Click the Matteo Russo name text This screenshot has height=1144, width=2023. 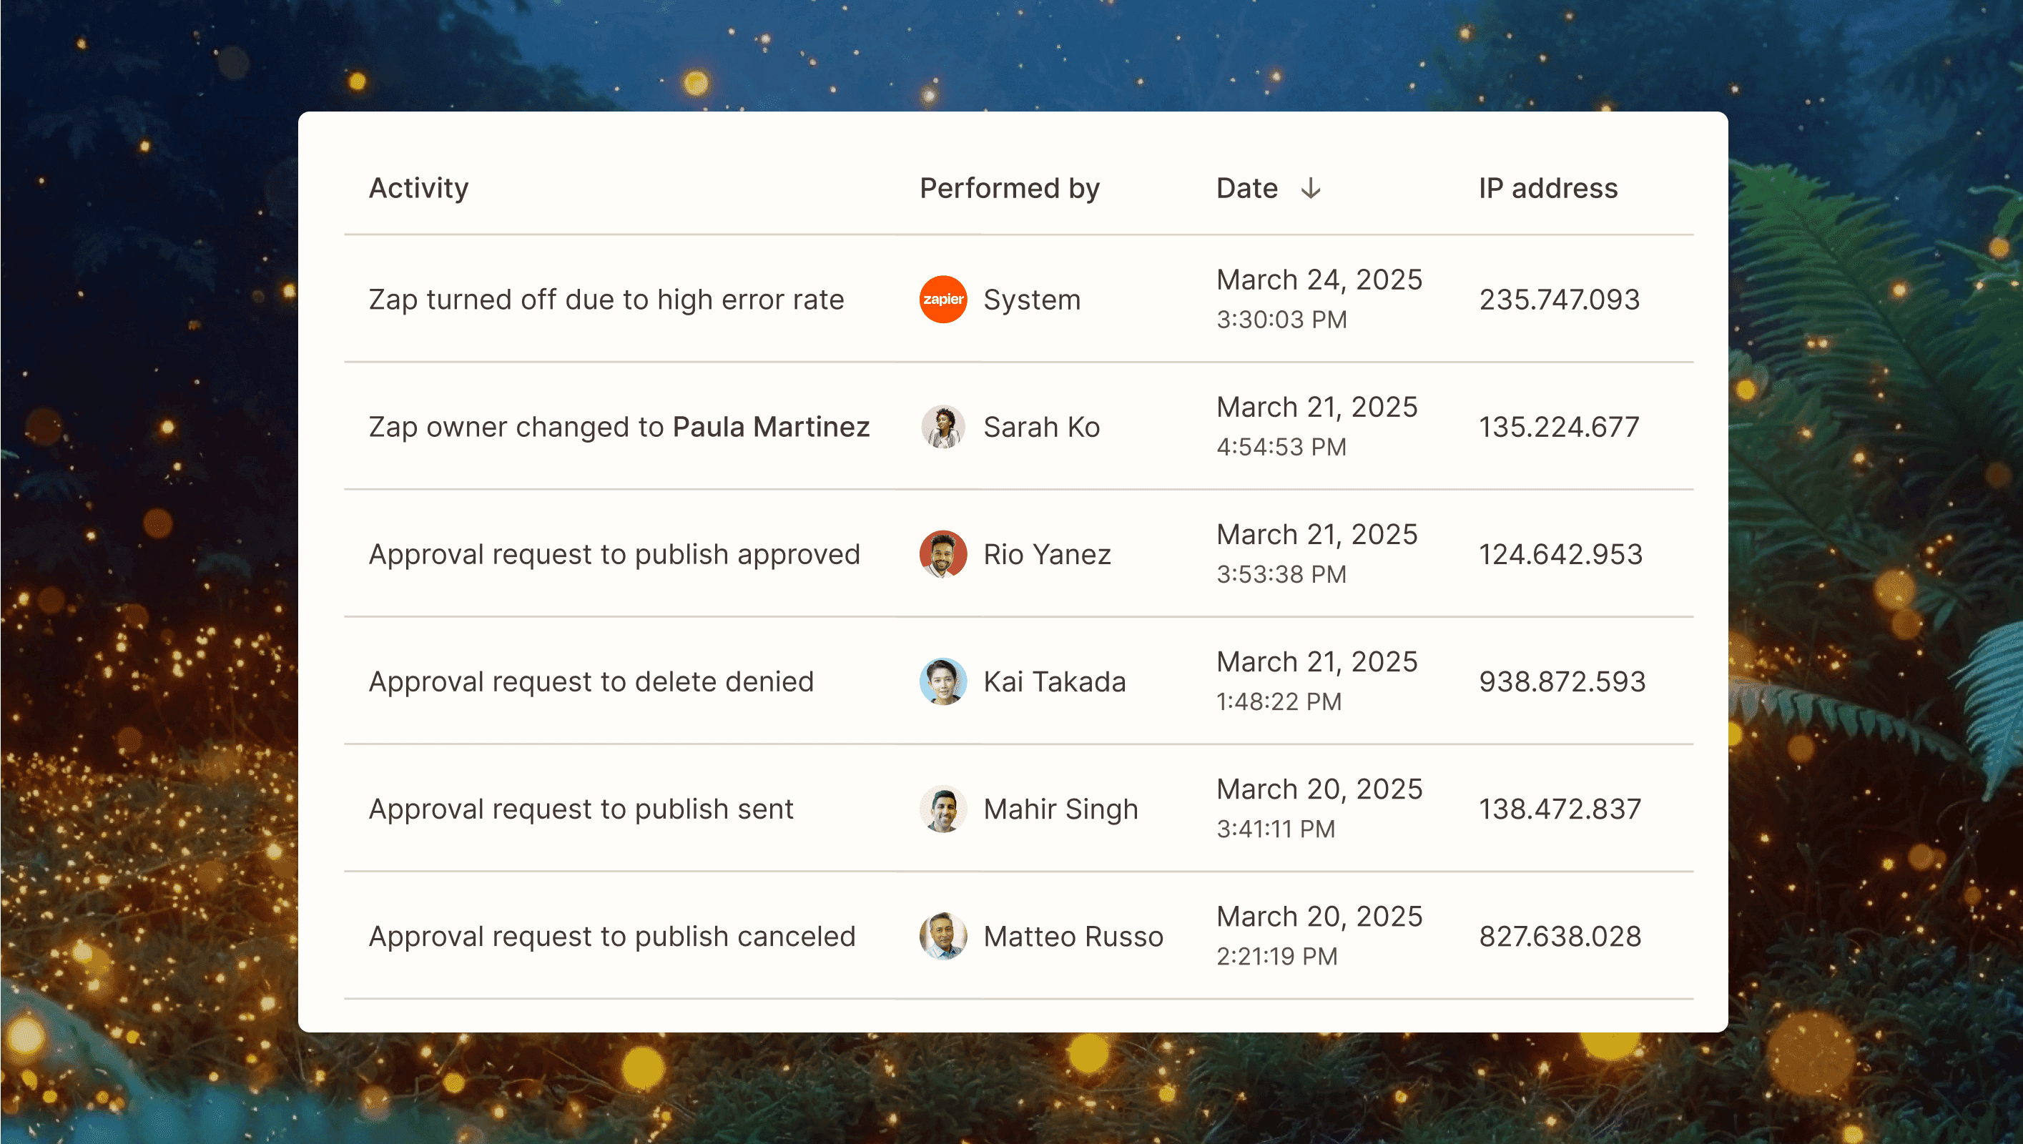(1073, 936)
